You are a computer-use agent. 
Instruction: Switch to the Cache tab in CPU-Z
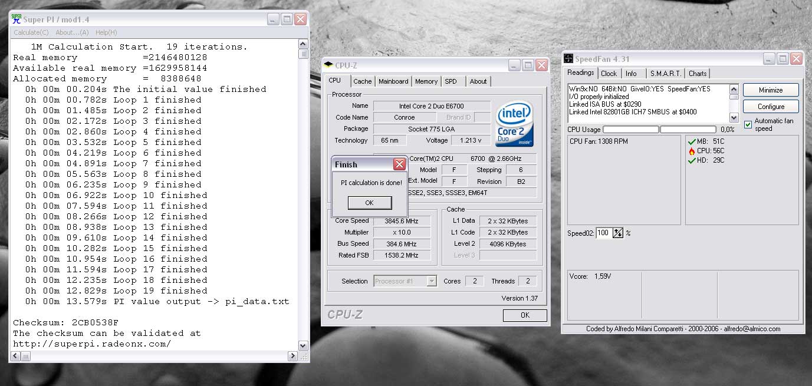(x=363, y=81)
